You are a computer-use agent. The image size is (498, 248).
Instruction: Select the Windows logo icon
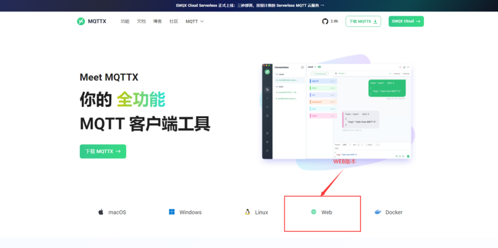pyautogui.click(x=172, y=212)
